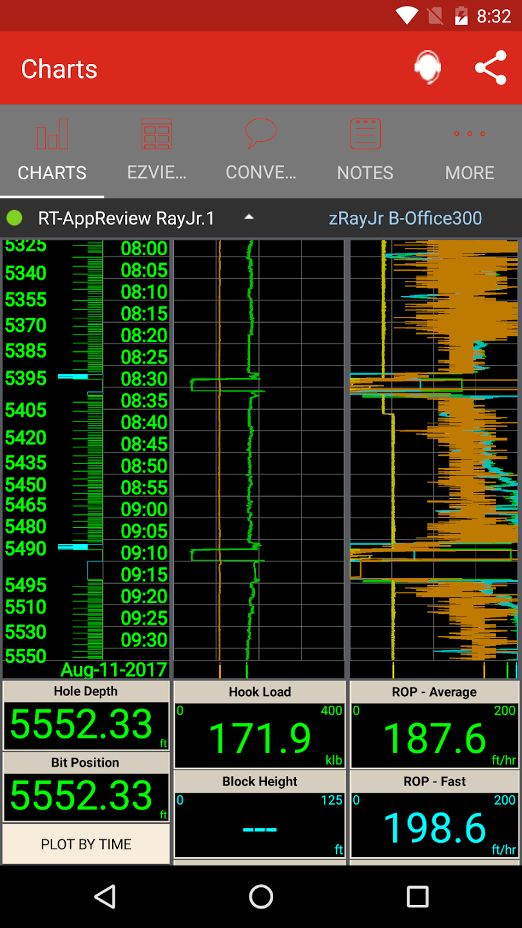Select the ROP - Average panel
This screenshot has width=522, height=928.
pyautogui.click(x=434, y=725)
